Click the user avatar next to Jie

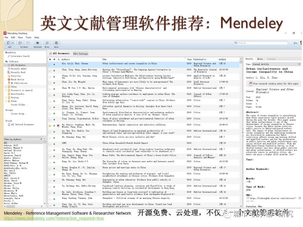[x=301, y=43]
